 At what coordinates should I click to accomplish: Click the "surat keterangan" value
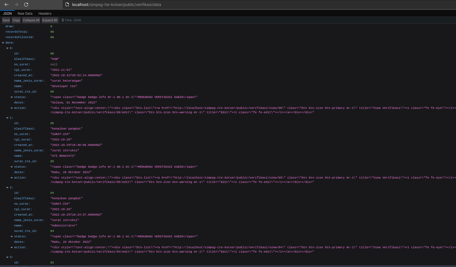click(67, 81)
